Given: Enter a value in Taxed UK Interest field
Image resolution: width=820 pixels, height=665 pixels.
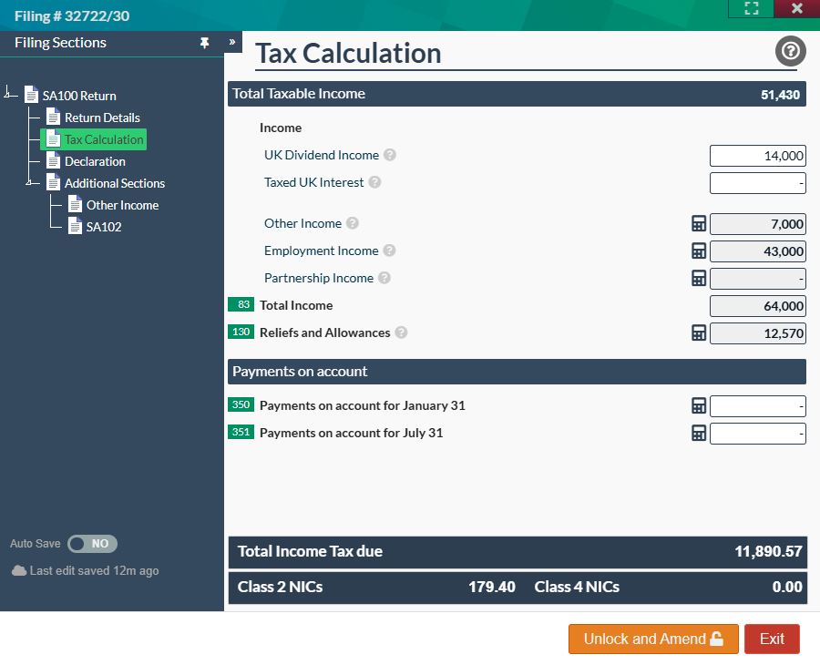Looking at the screenshot, I should coord(757,183).
